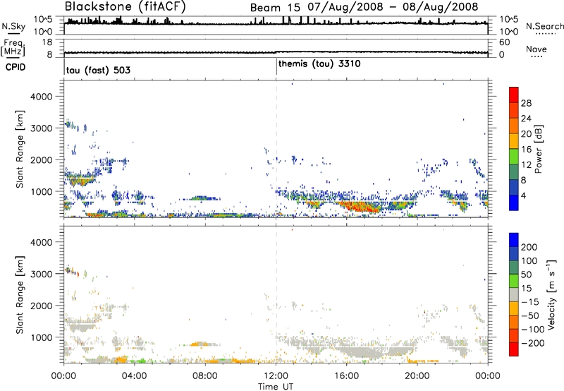Click the Beam 15 date range header
Screen dimensions: 564x391
point(364,7)
